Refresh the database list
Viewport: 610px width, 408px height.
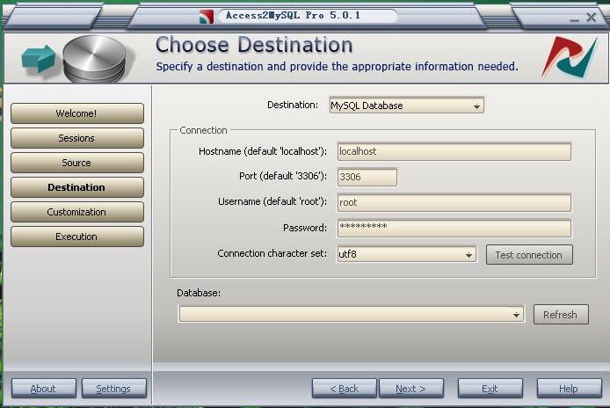[x=561, y=315]
